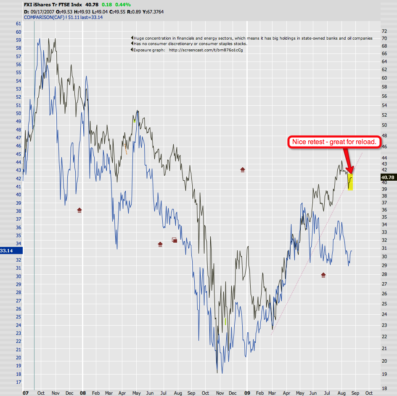The height and width of the screenshot is (396, 397).
Task: Click the 25 label on left blue axis
Action: pyautogui.click(x=19, y=317)
